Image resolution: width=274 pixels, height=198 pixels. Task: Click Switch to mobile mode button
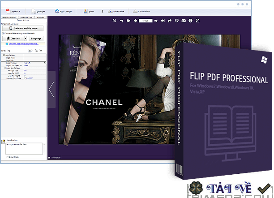(23, 28)
